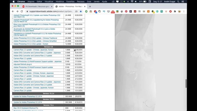Open the Visualizar menu
197x111 pixels.
[x=49, y=2]
